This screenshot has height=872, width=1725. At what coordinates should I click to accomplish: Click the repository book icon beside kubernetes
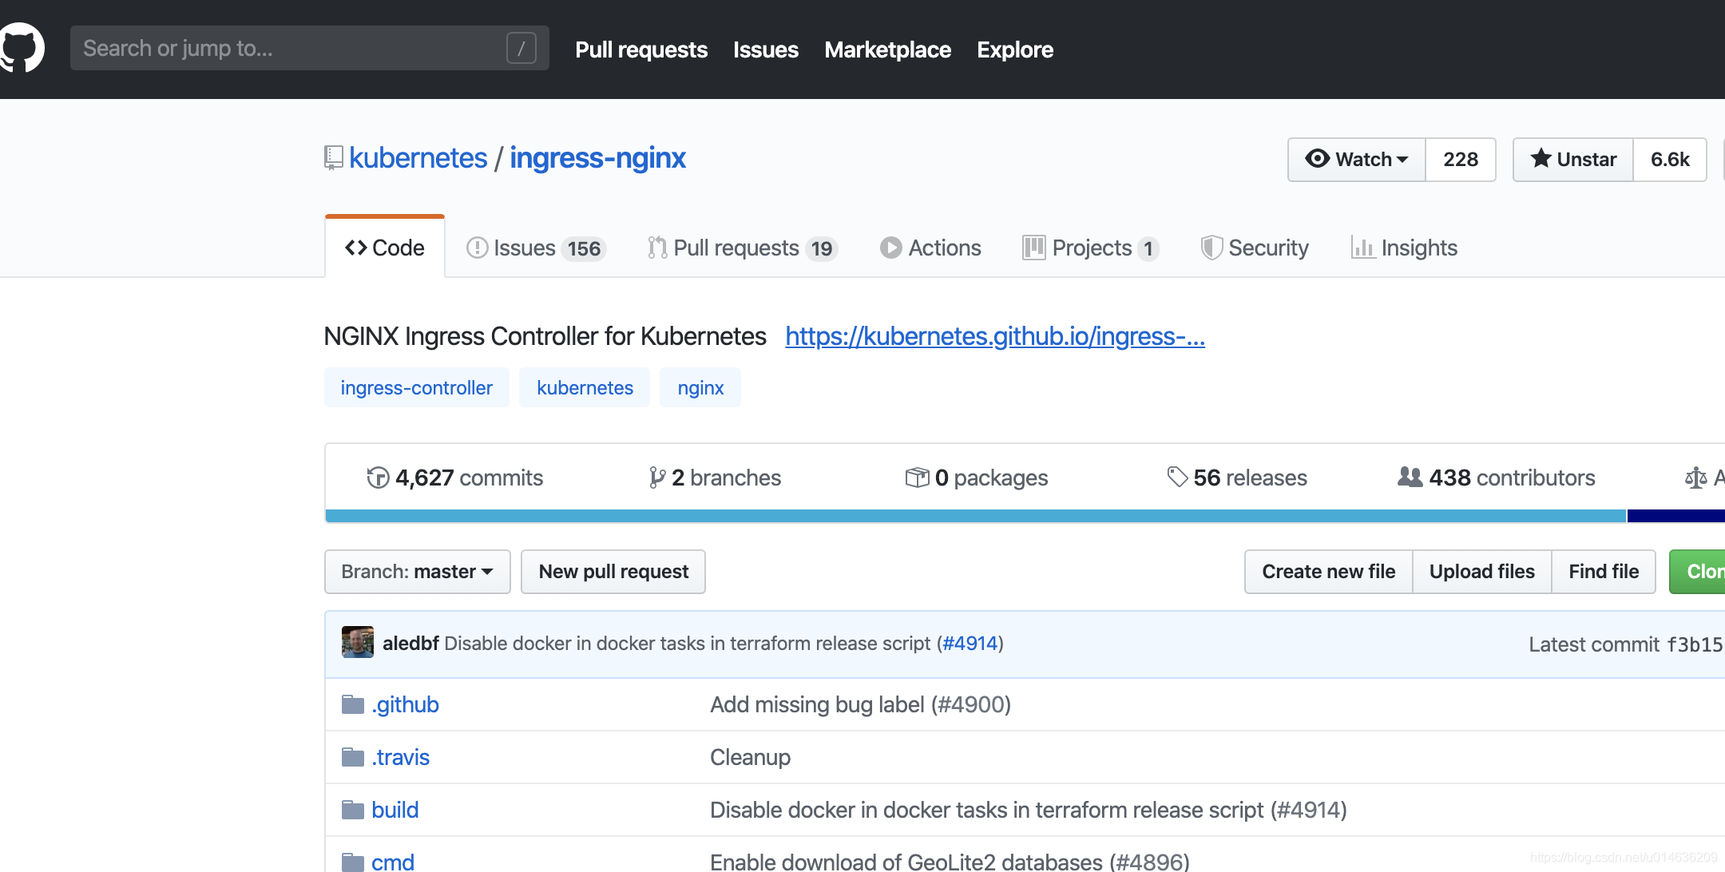pyautogui.click(x=333, y=158)
